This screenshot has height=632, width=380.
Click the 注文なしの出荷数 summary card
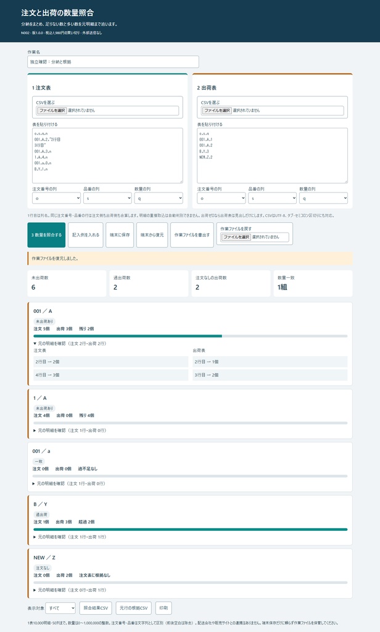click(x=231, y=283)
